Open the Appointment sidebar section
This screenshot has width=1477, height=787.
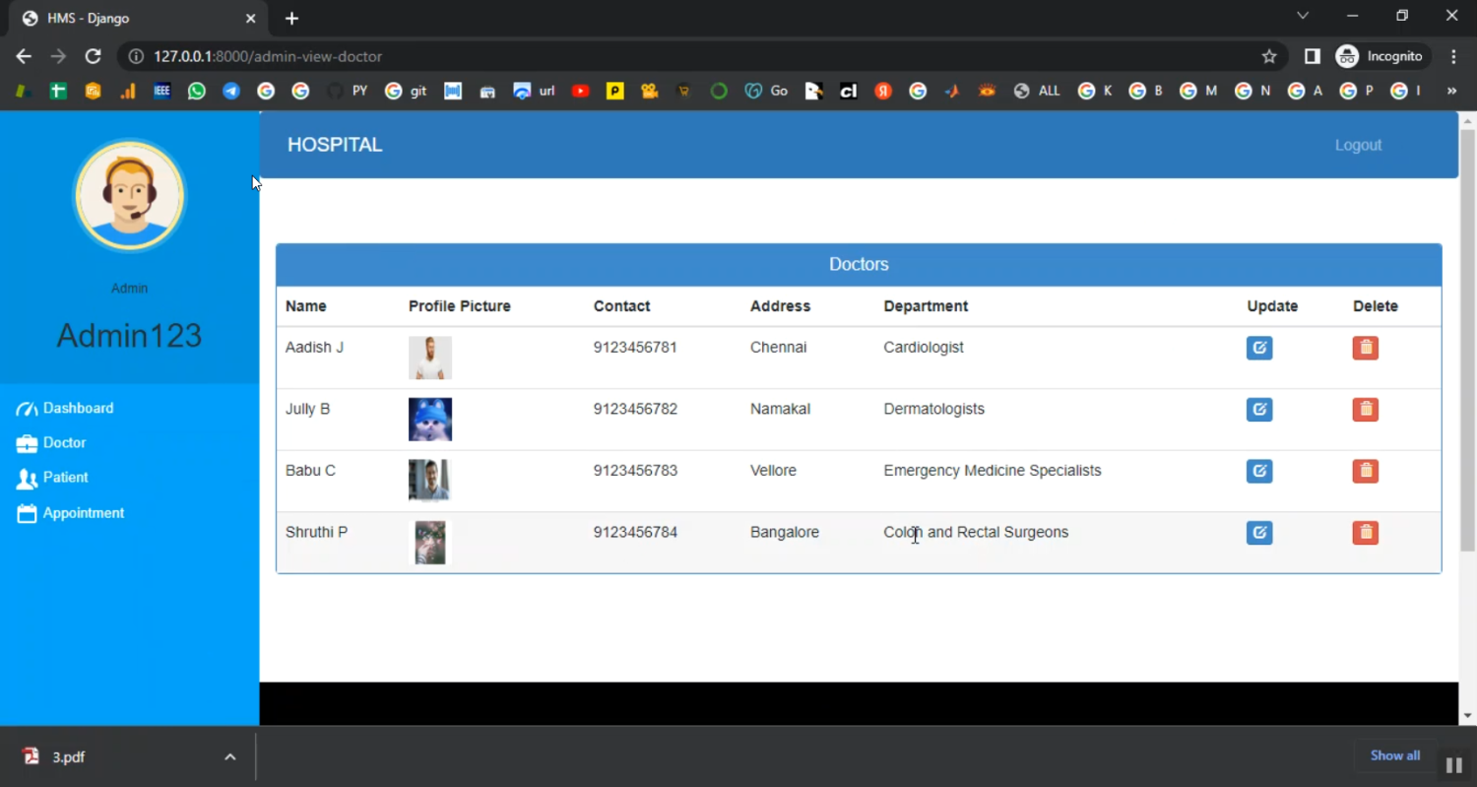(83, 512)
